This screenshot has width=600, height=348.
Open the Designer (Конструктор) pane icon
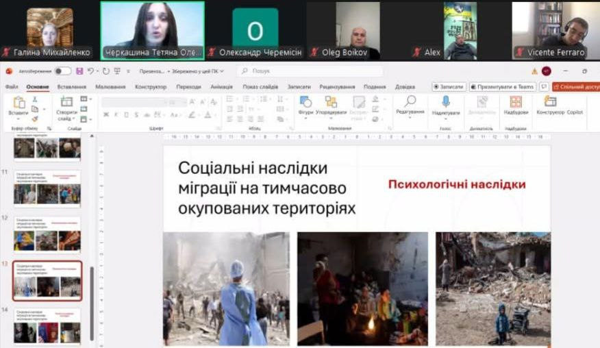pyautogui.click(x=550, y=103)
